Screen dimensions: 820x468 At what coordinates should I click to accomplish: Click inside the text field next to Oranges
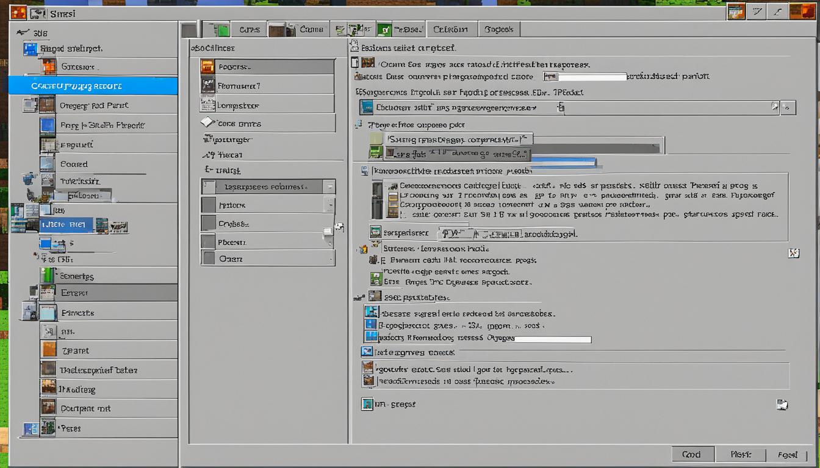[x=552, y=339]
